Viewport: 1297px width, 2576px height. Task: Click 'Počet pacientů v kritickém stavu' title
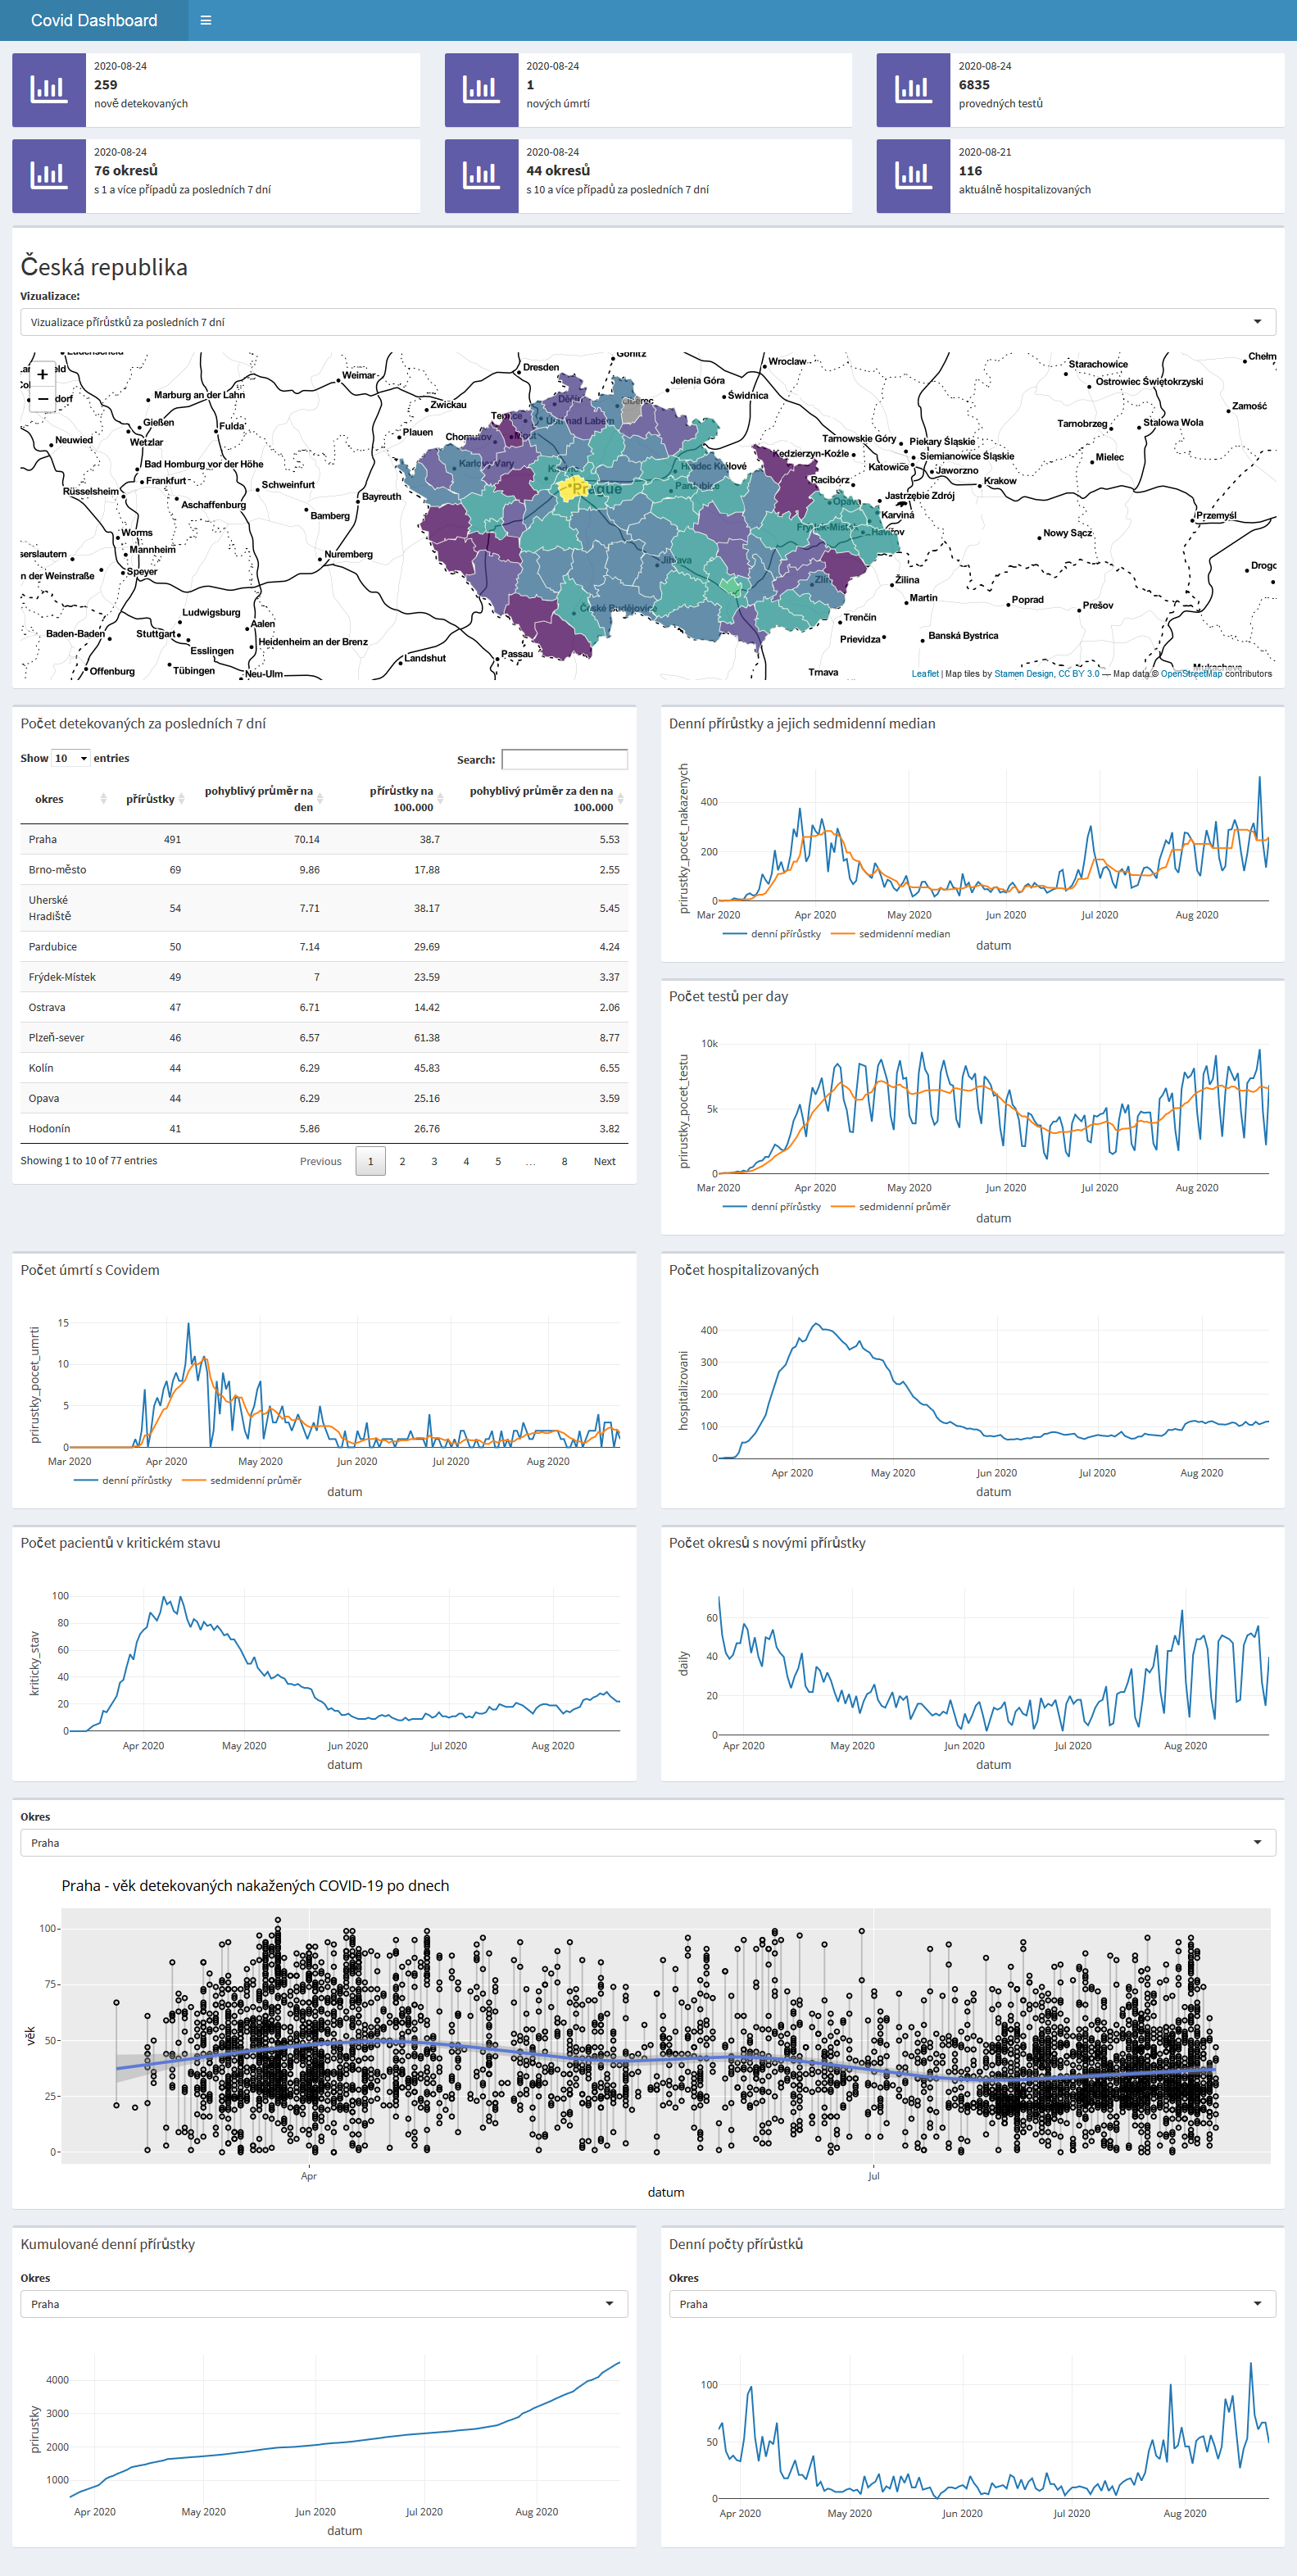[121, 1543]
